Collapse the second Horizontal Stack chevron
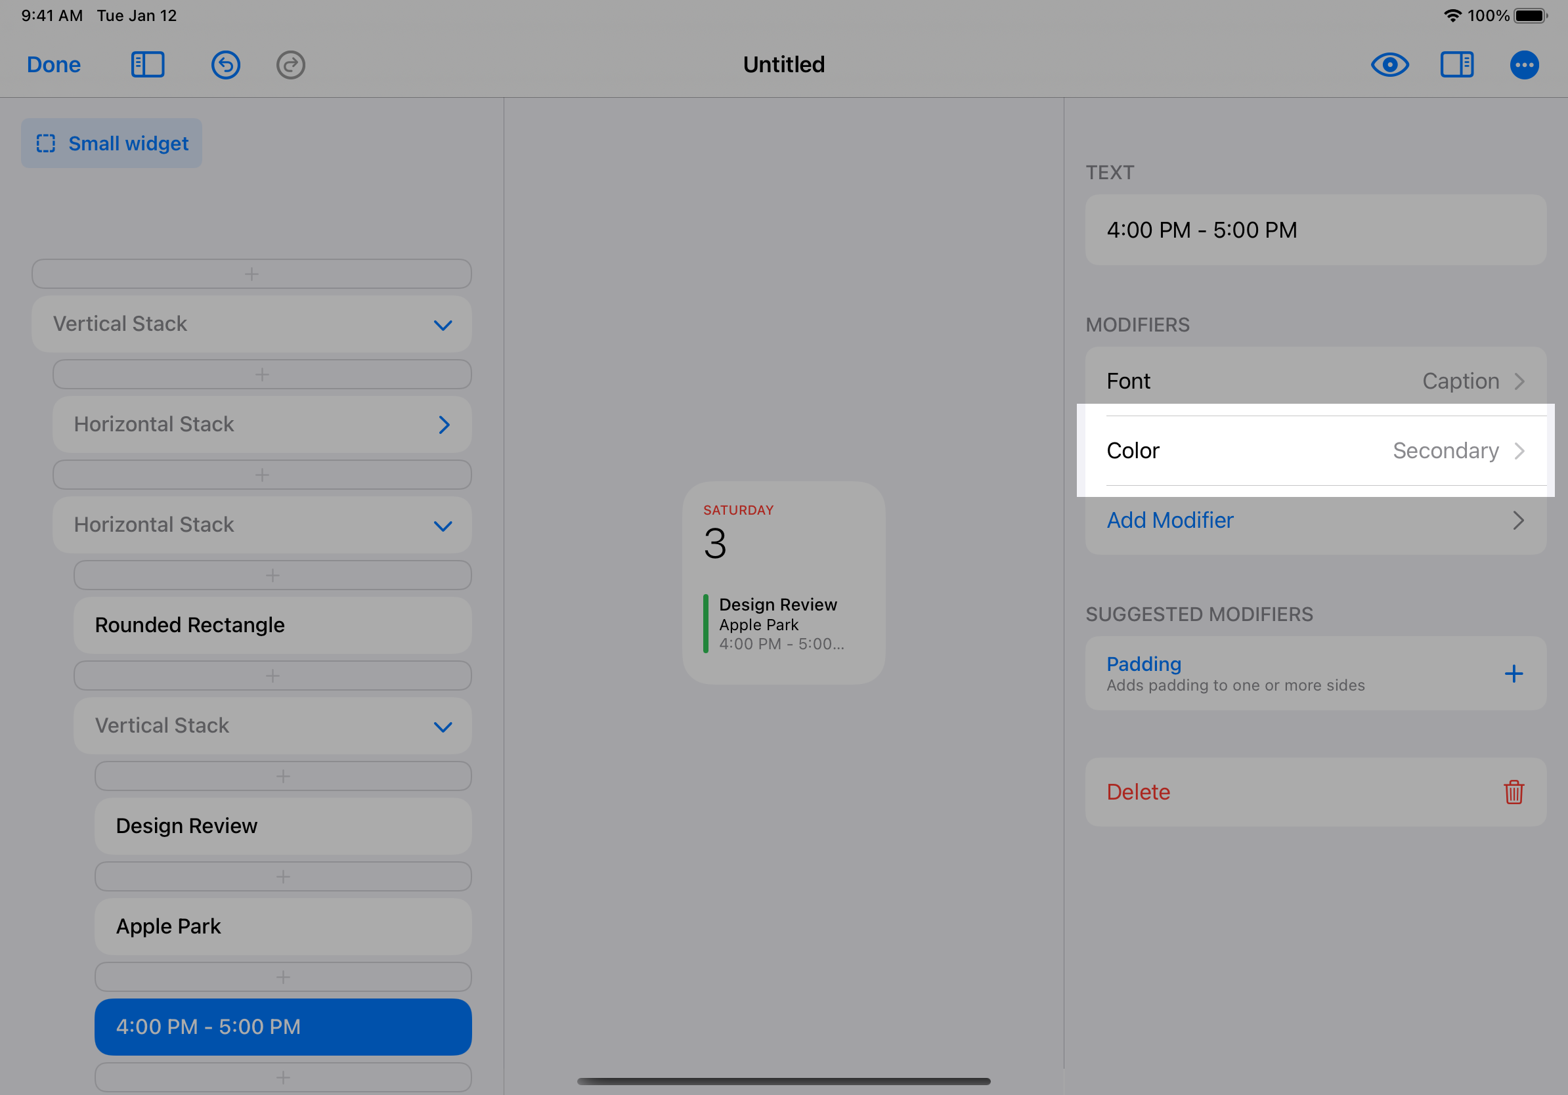This screenshot has width=1568, height=1095. [443, 526]
